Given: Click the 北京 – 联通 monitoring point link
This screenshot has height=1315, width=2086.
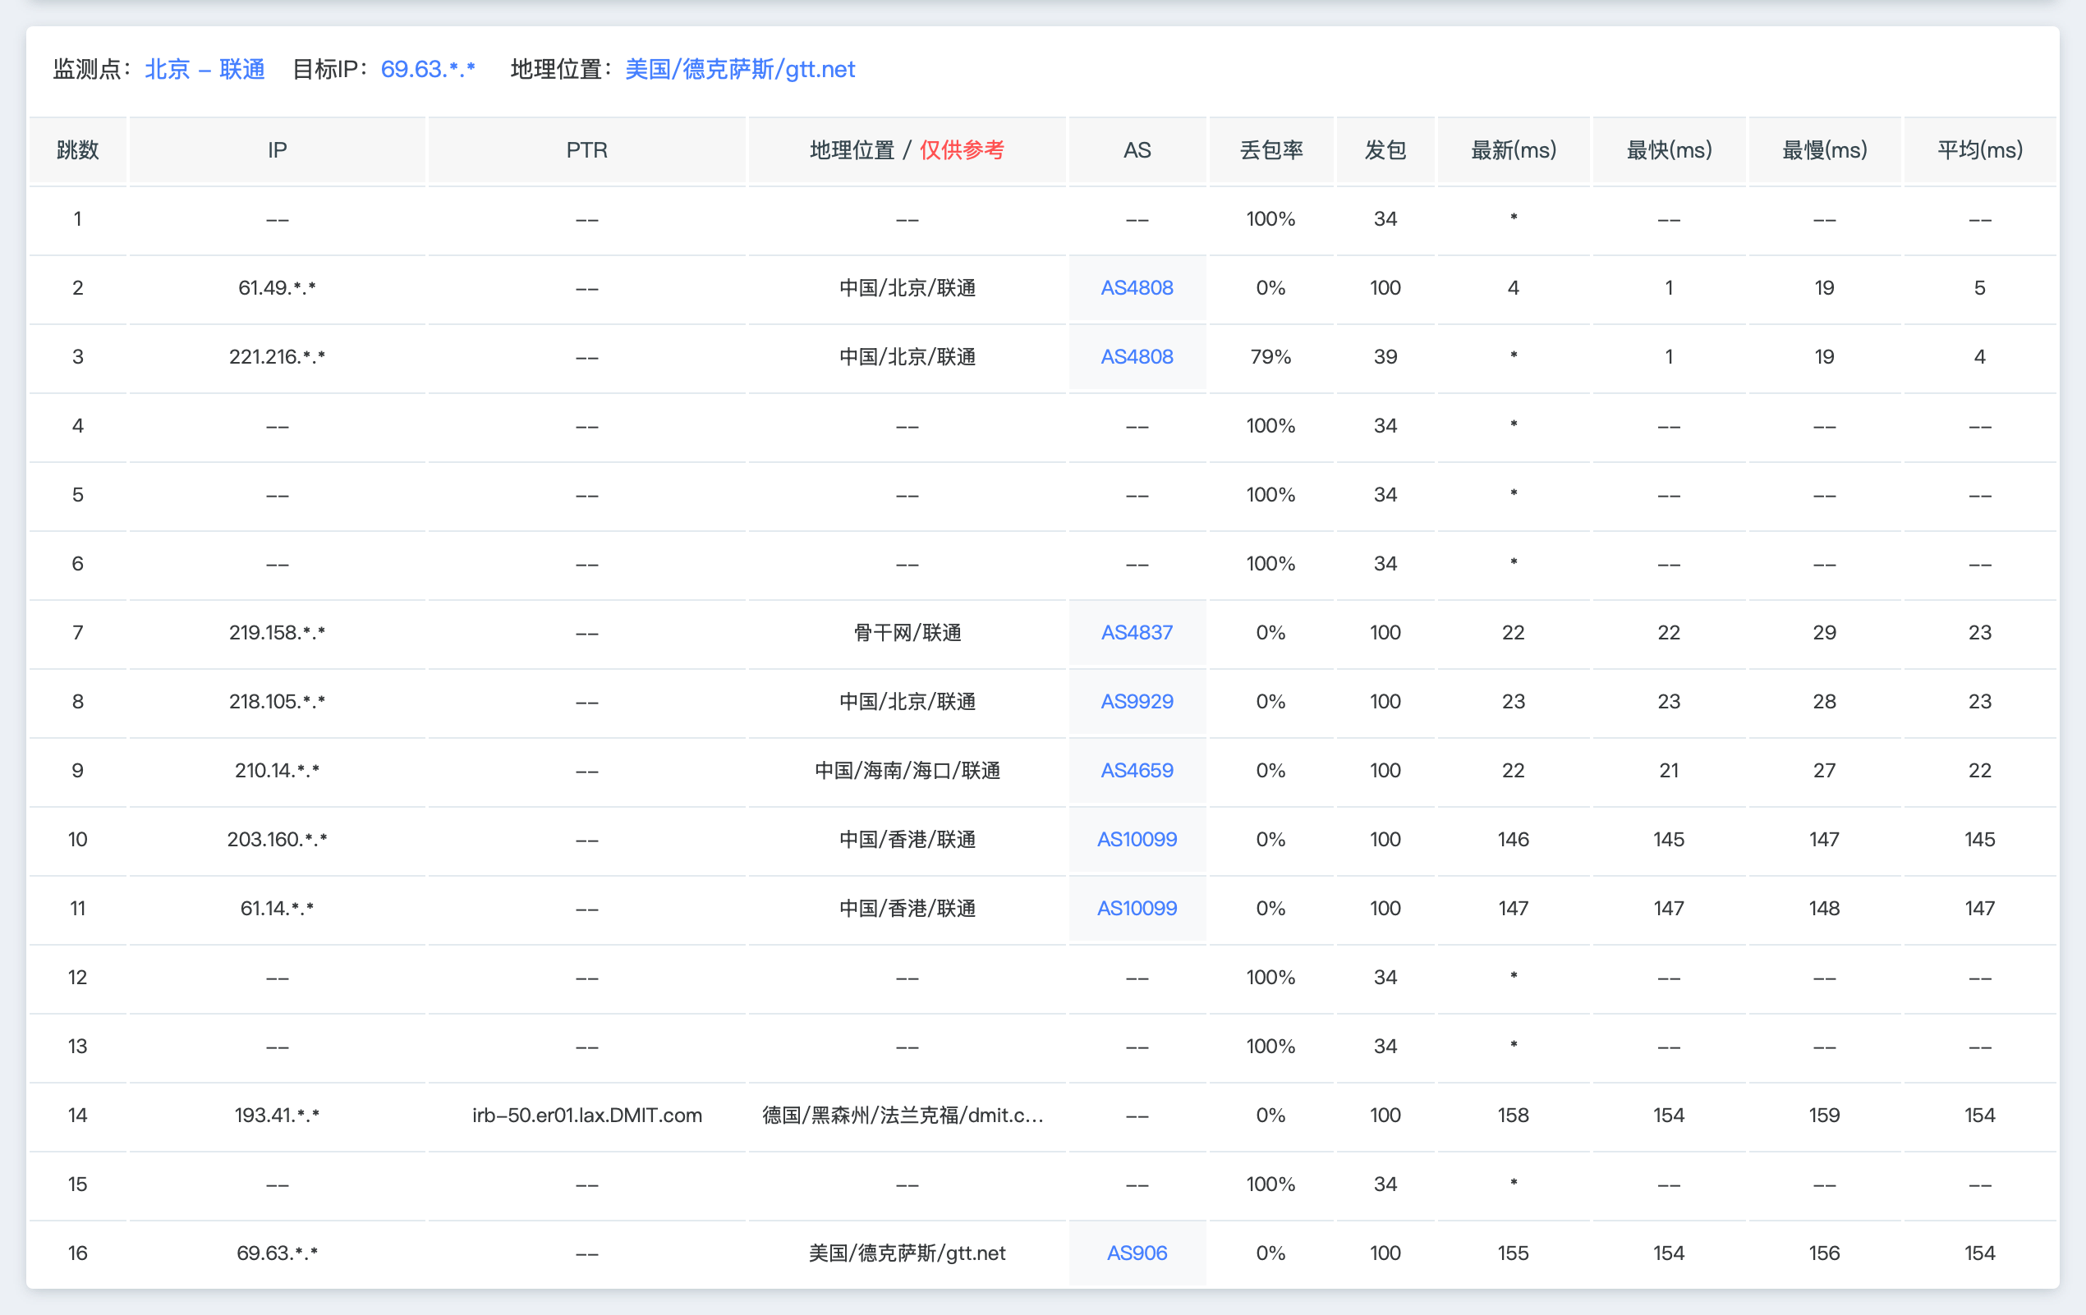Looking at the screenshot, I should coord(206,69).
